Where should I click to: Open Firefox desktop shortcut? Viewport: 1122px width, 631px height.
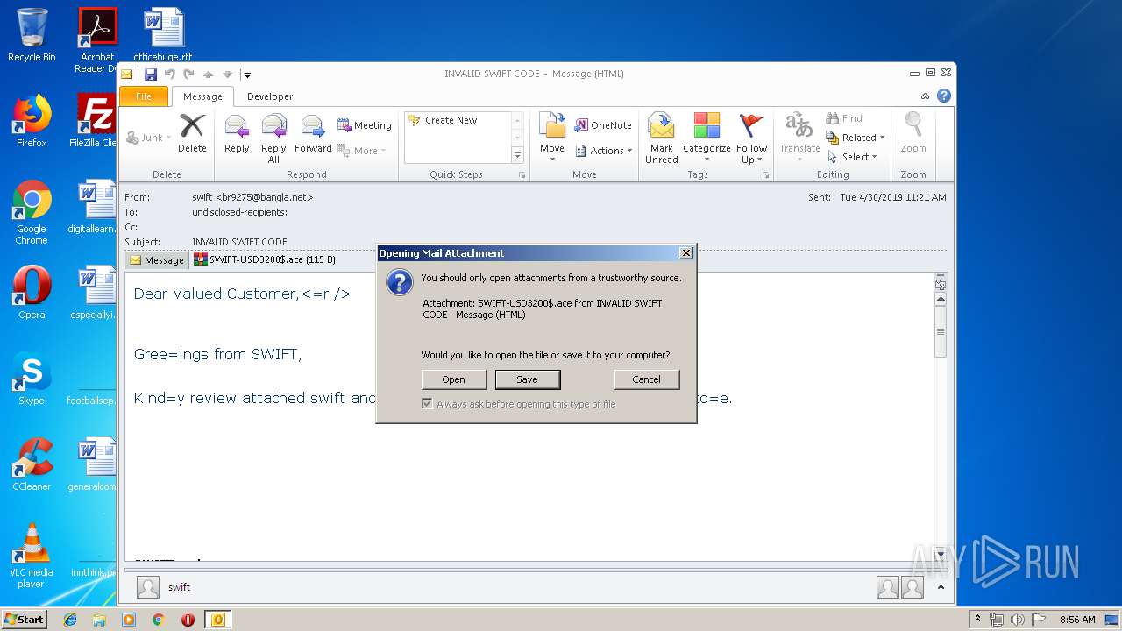tap(32, 121)
